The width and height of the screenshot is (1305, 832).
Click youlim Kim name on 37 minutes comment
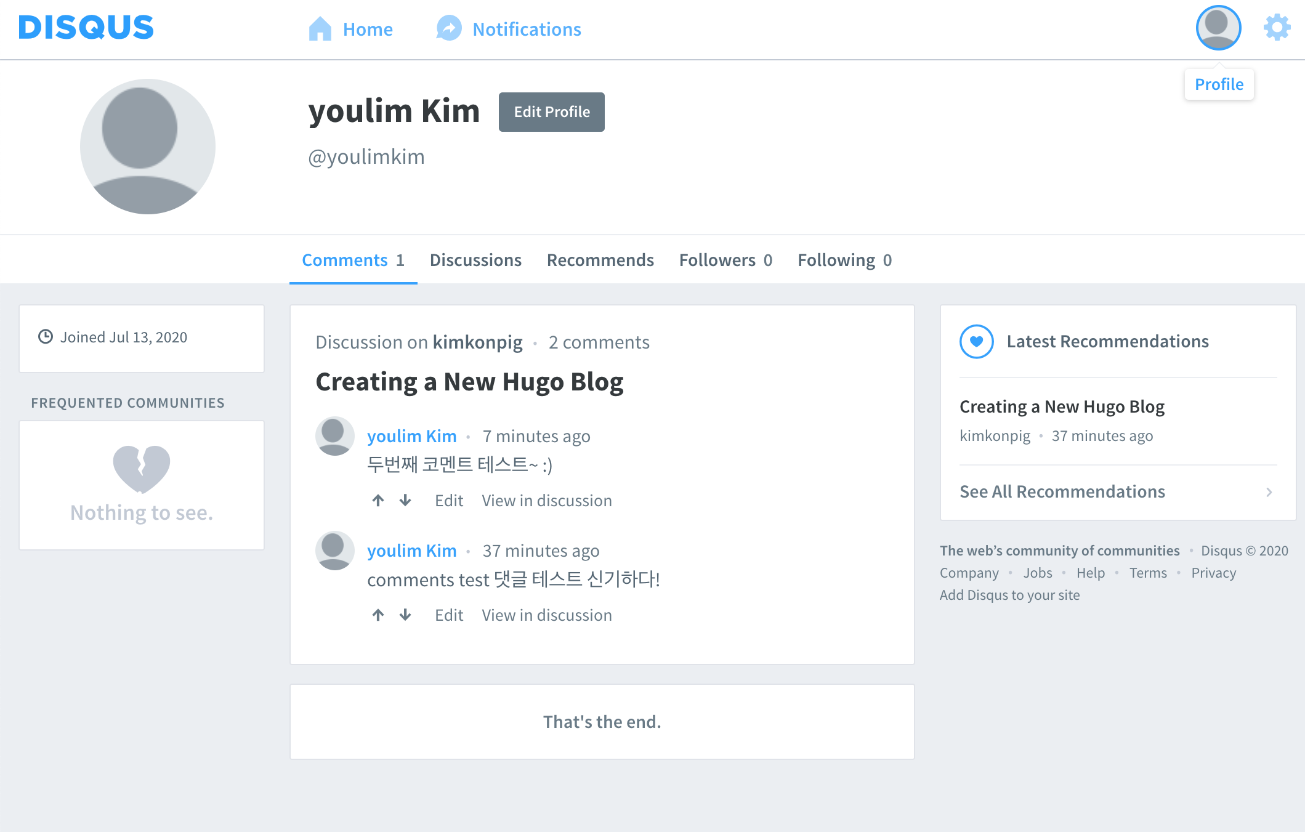[x=412, y=551]
